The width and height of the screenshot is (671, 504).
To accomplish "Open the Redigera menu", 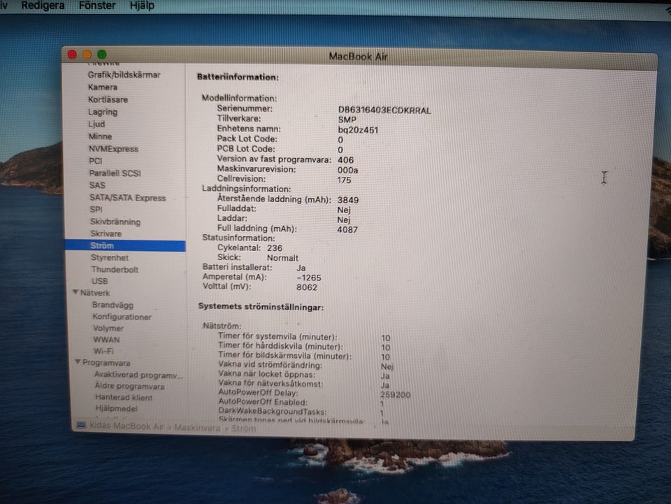I will 43,6.
